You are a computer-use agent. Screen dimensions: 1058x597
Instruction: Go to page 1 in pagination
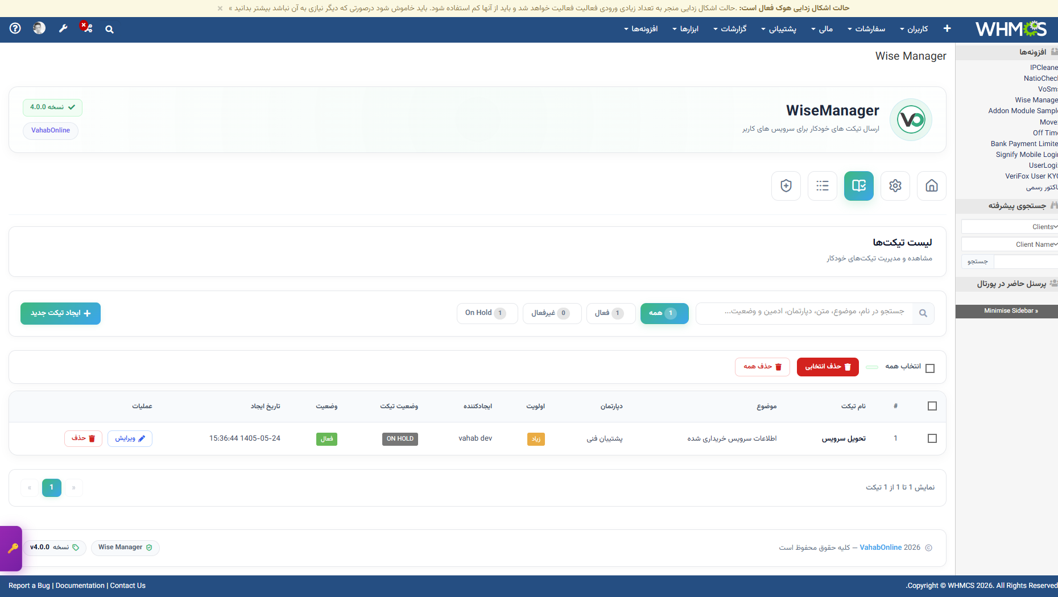(x=52, y=488)
